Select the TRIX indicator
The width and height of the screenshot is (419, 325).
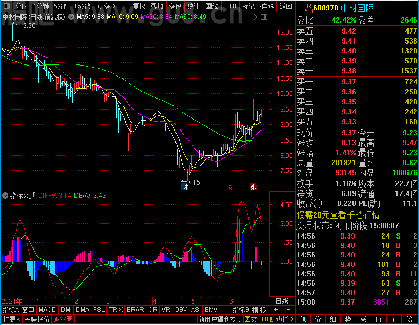click(x=116, y=310)
